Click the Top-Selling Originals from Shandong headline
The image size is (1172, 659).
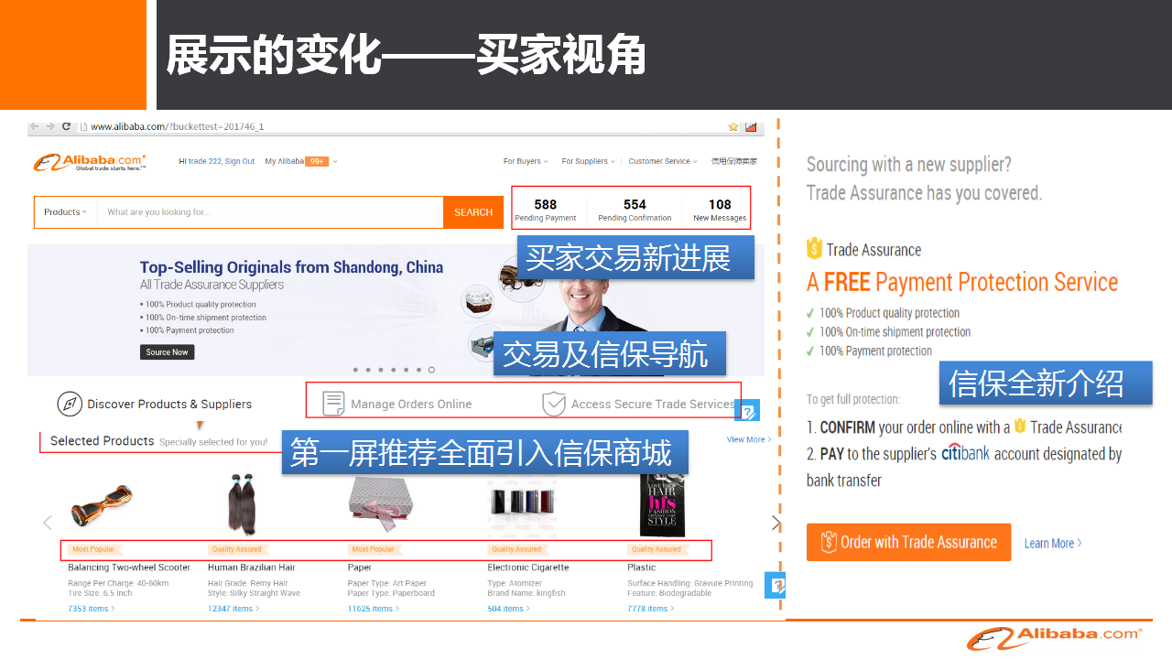291,267
